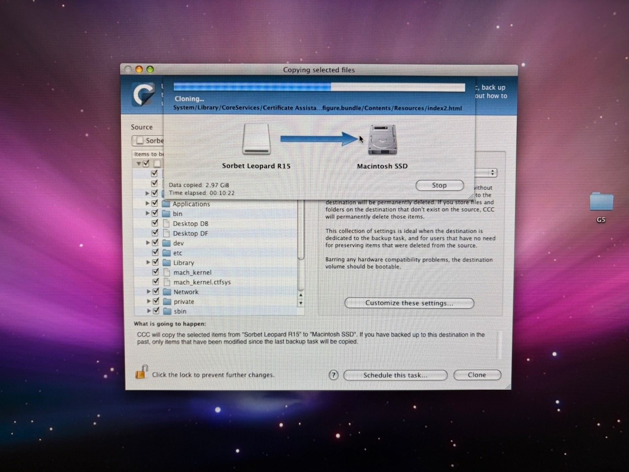The height and width of the screenshot is (472, 629).
Task: Click the padlock icon to prevent changes
Action: (142, 372)
